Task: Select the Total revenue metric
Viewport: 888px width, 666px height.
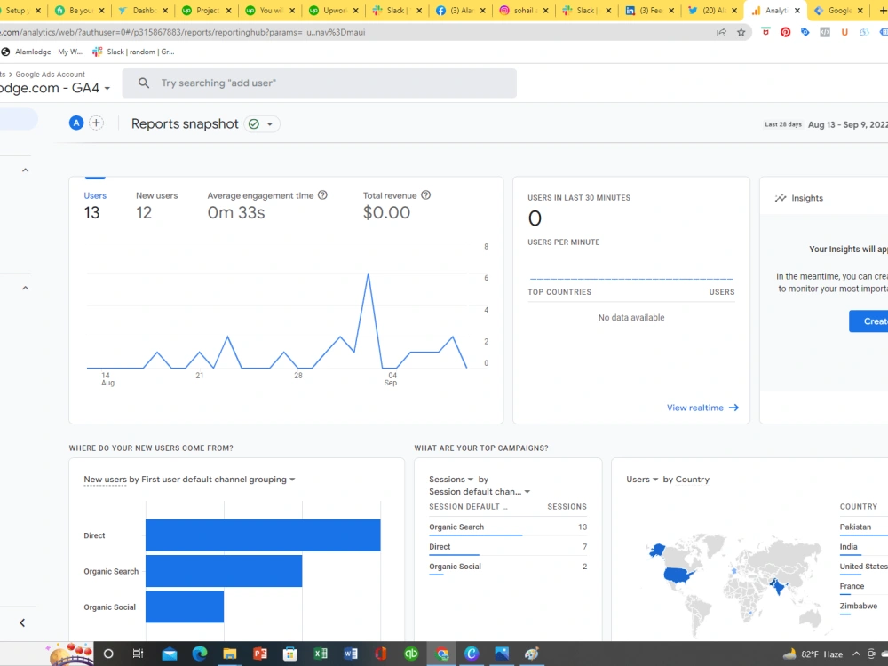Action: [x=396, y=205]
